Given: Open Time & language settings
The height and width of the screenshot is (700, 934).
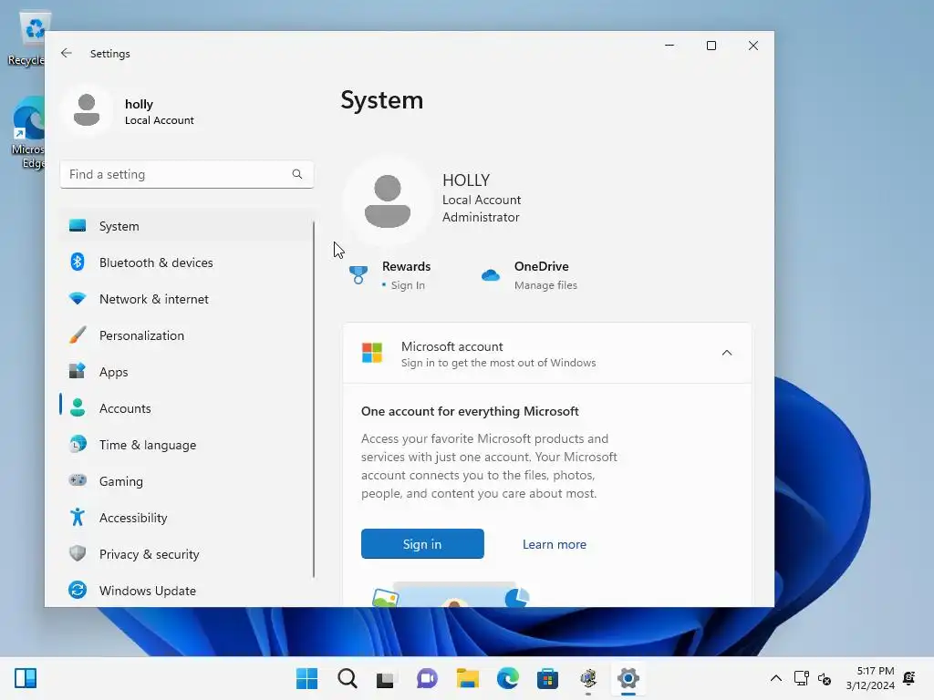Looking at the screenshot, I should pos(186,444).
